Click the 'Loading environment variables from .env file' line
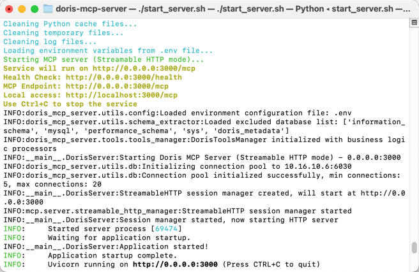 pyautogui.click(x=108, y=50)
